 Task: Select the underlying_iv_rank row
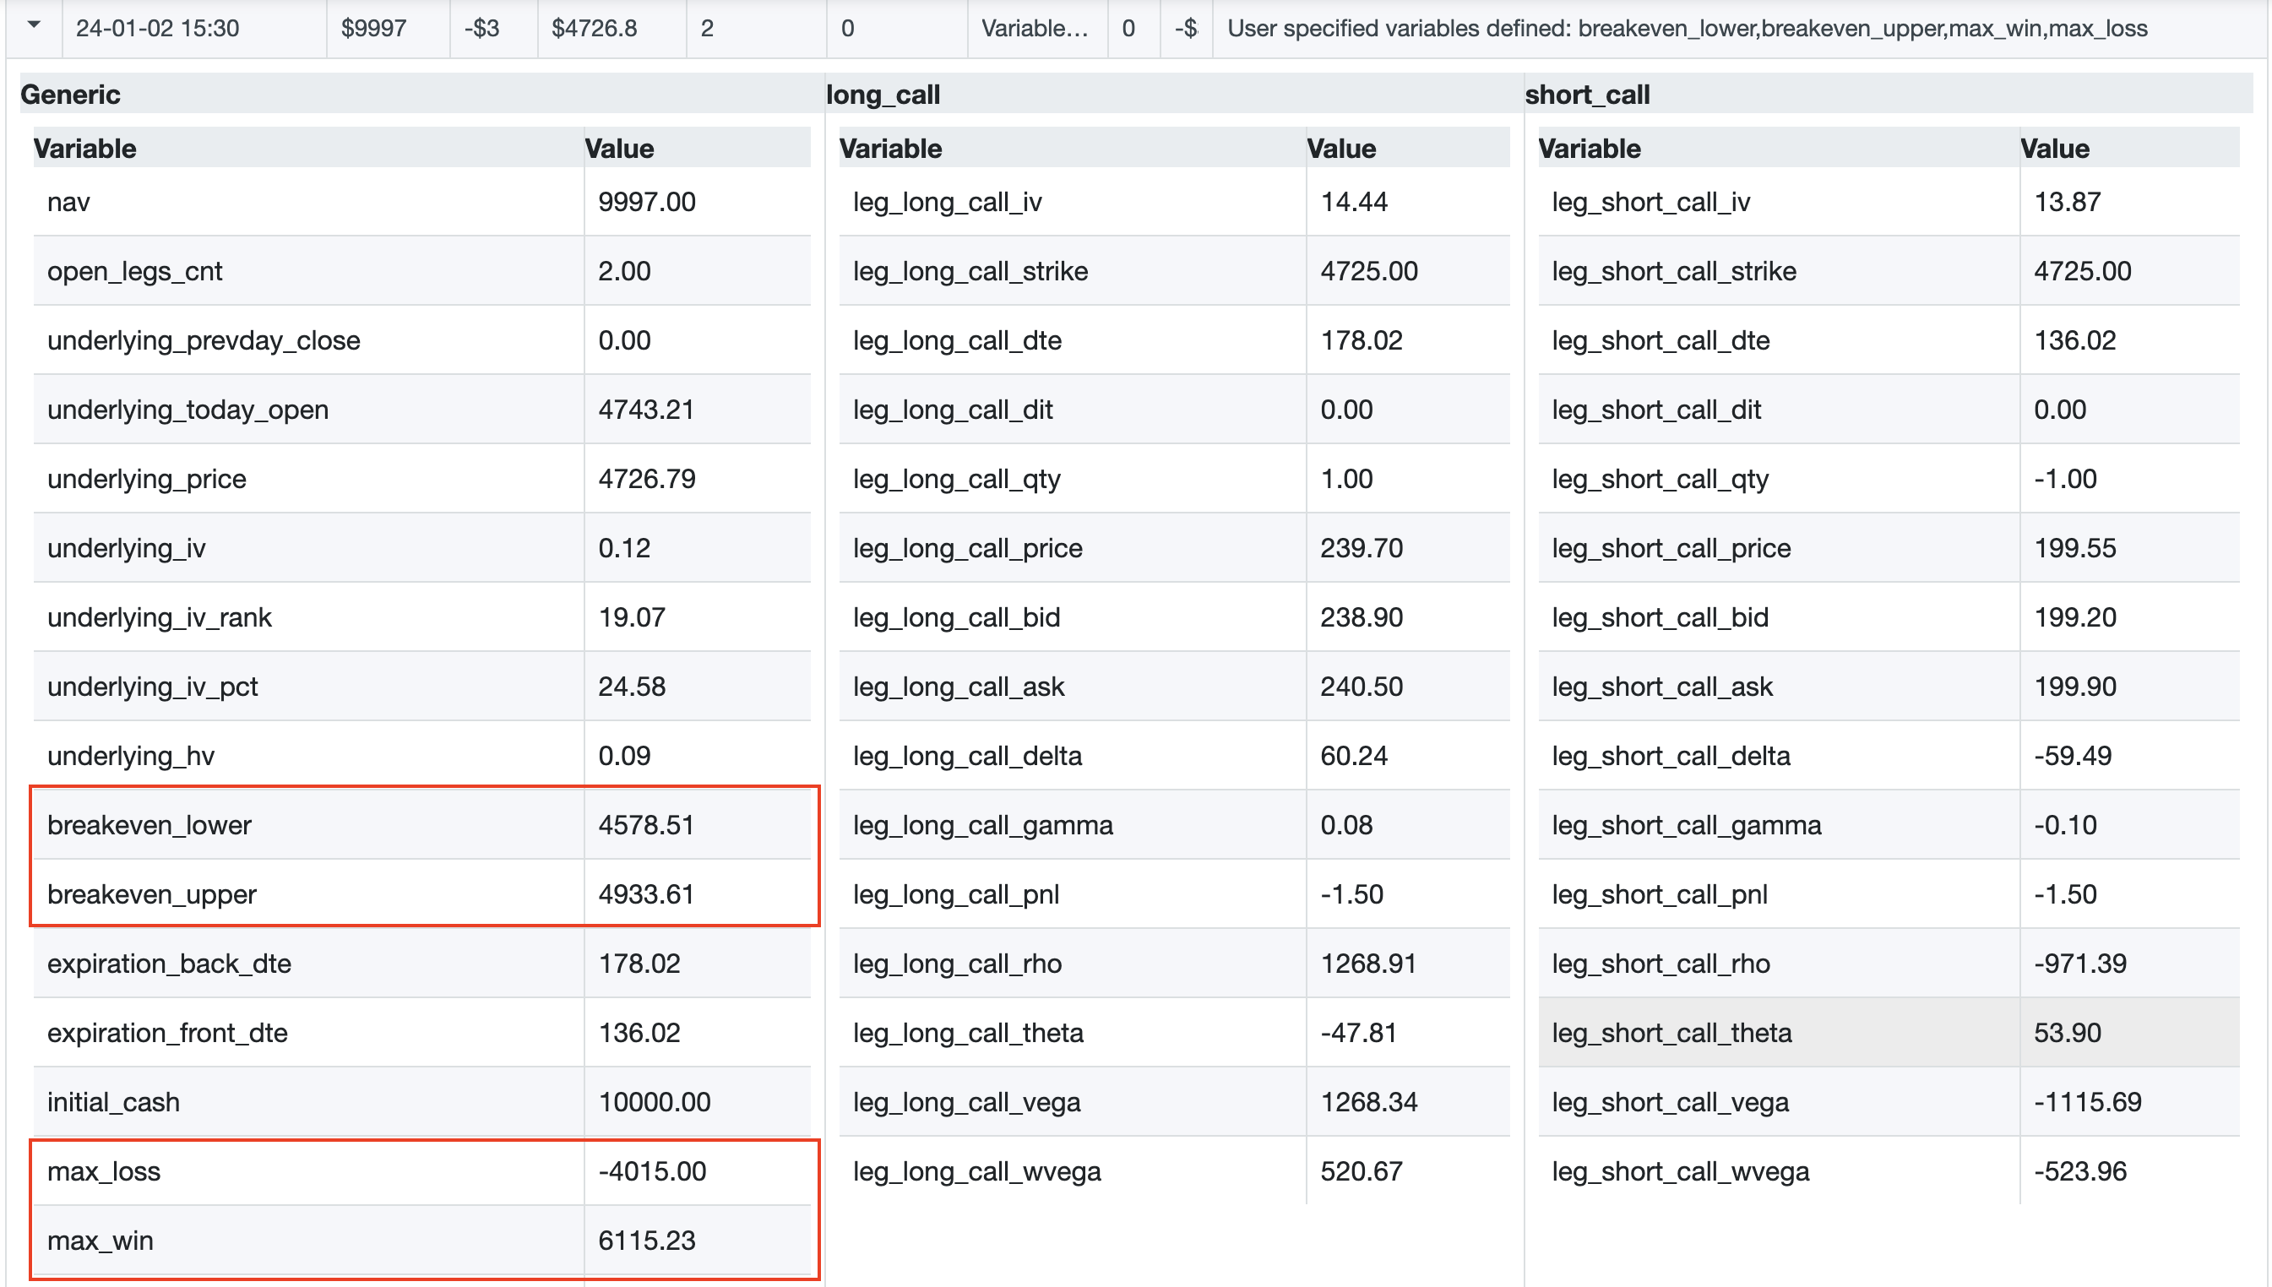160,617
